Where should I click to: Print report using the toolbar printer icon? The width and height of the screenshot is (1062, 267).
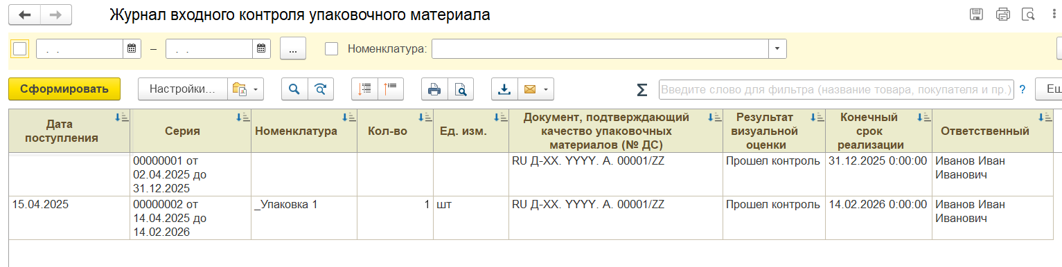(434, 89)
